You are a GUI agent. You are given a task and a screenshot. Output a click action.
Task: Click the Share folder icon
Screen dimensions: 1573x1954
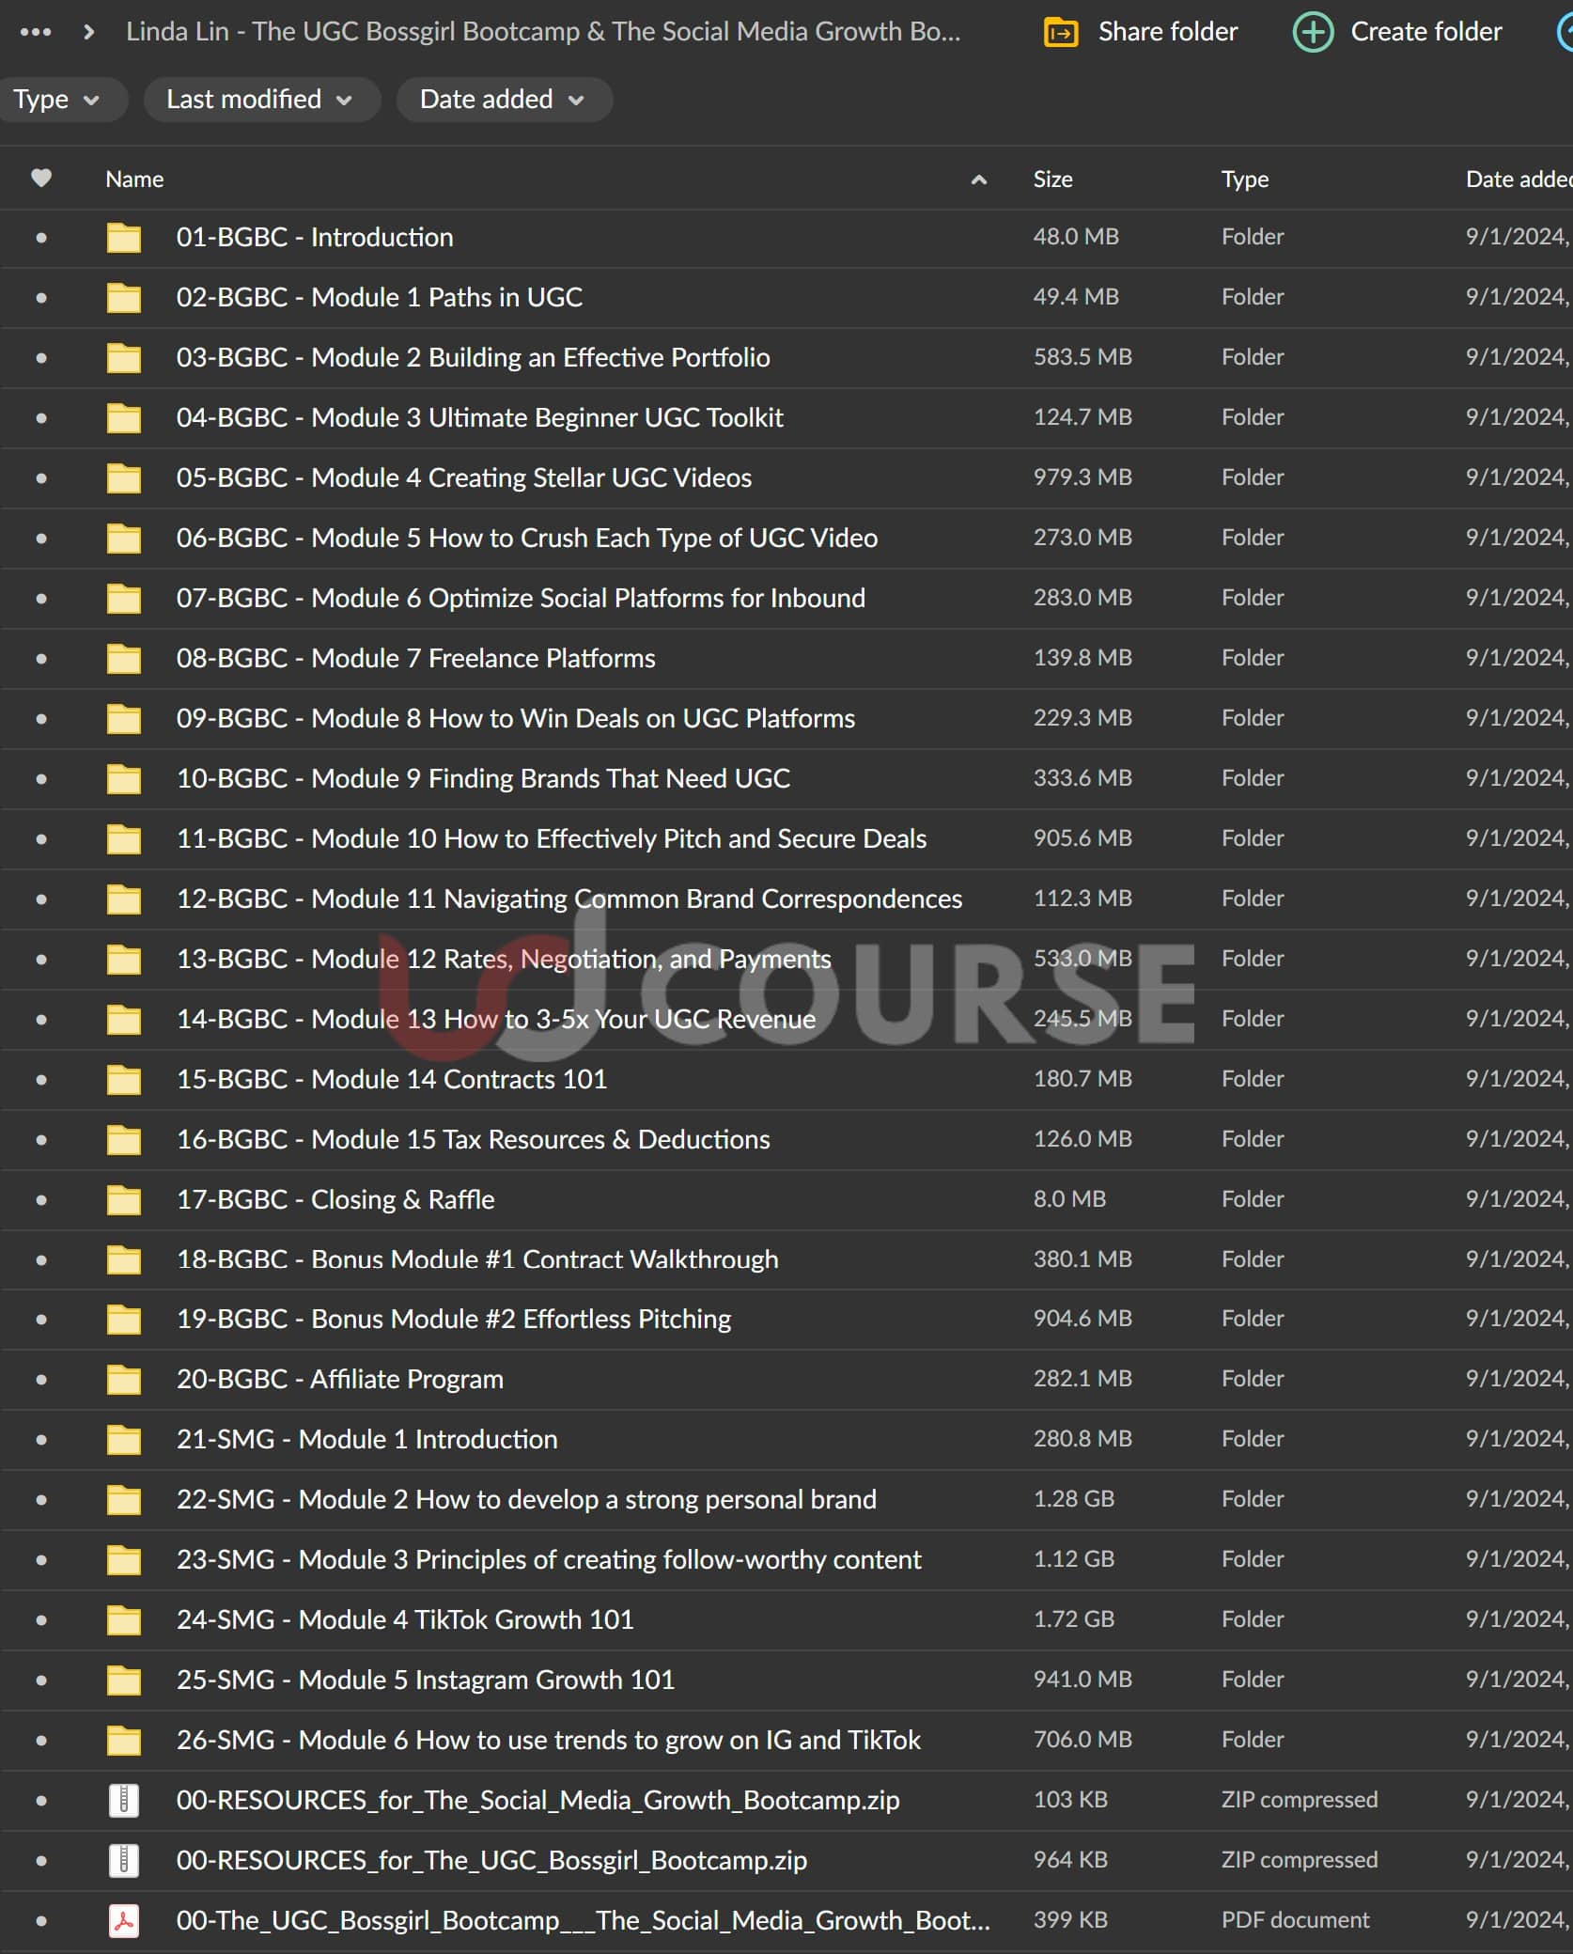1061,32
